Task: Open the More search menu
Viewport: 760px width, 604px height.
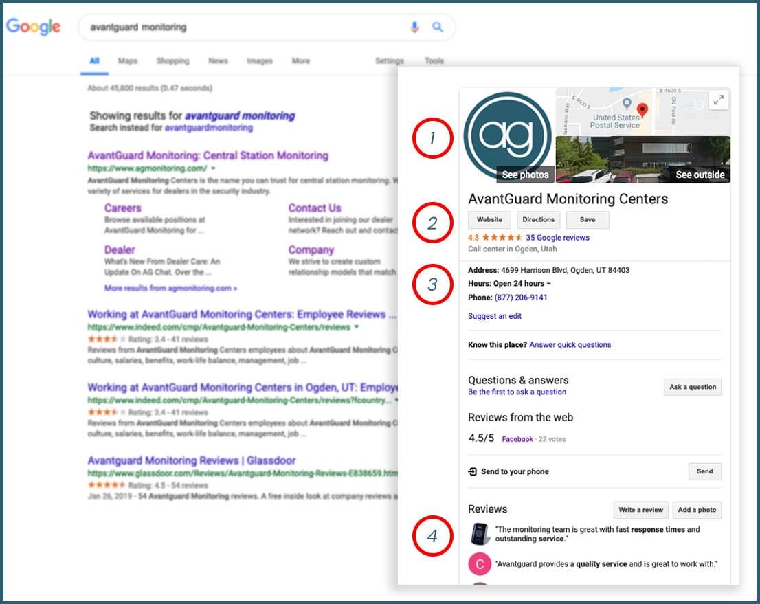Action: coord(300,60)
